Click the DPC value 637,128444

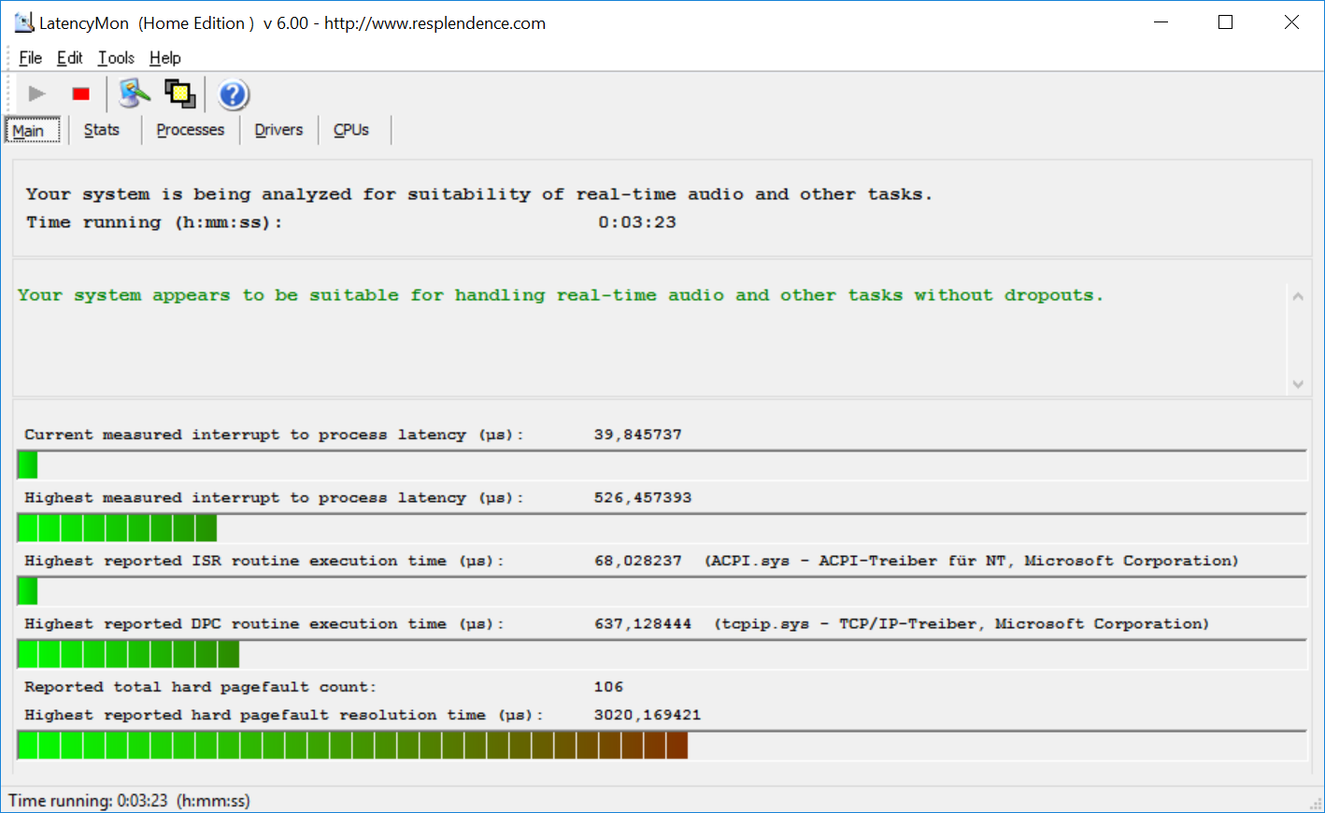tap(643, 623)
